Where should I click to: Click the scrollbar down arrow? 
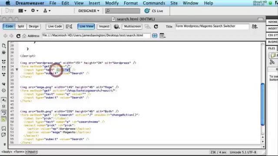(263, 142)
